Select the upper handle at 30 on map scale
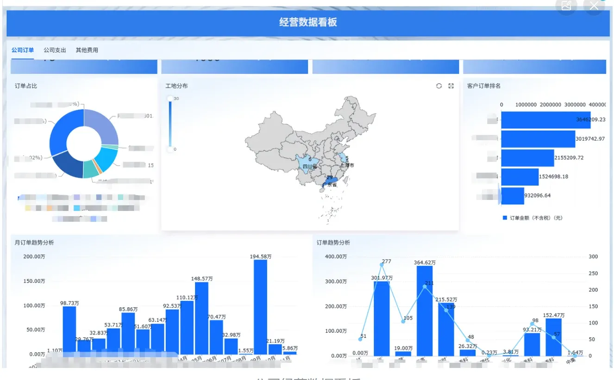 (x=170, y=99)
